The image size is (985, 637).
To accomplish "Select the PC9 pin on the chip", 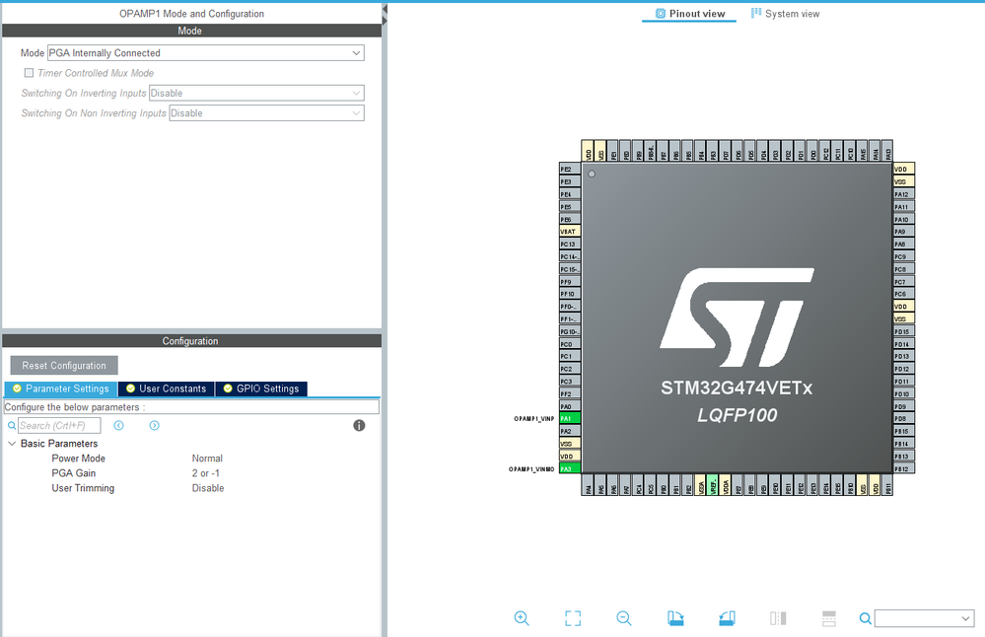I will coord(904,257).
